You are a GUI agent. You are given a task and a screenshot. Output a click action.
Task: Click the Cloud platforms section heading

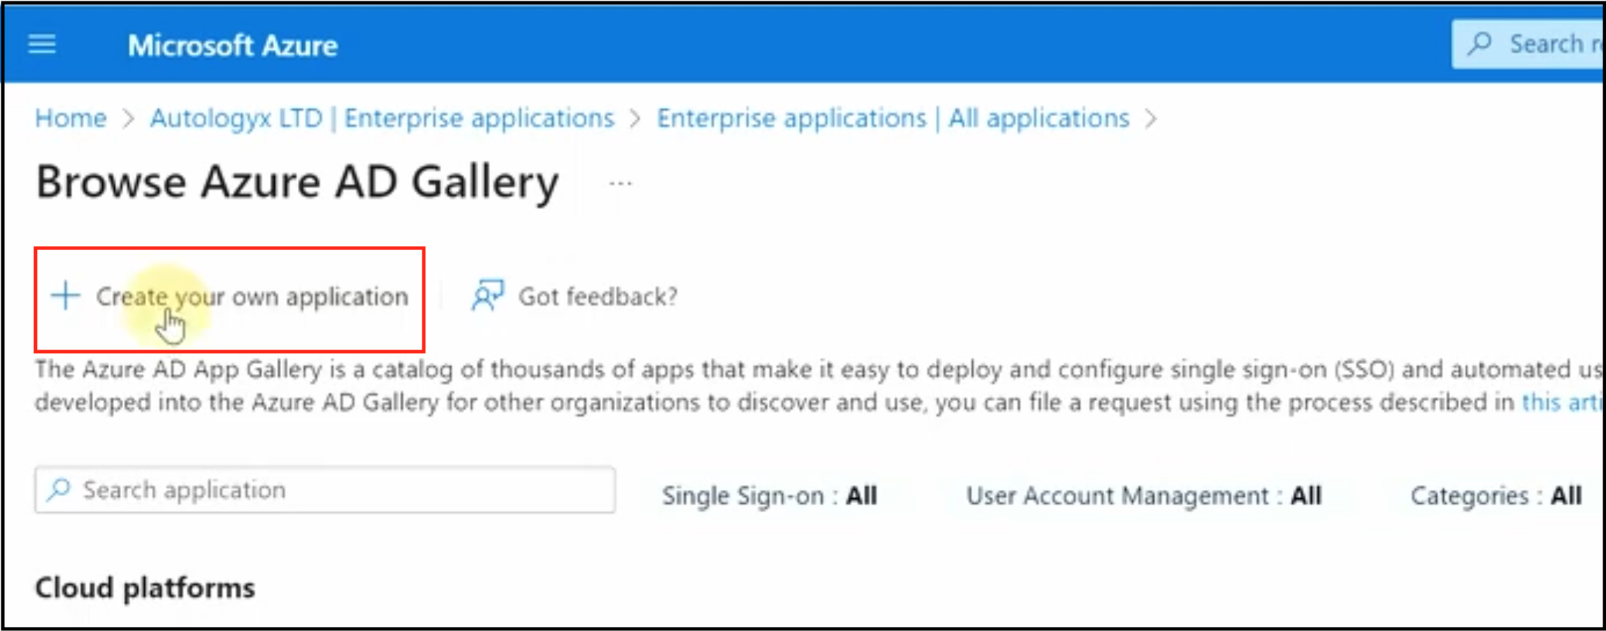145,588
